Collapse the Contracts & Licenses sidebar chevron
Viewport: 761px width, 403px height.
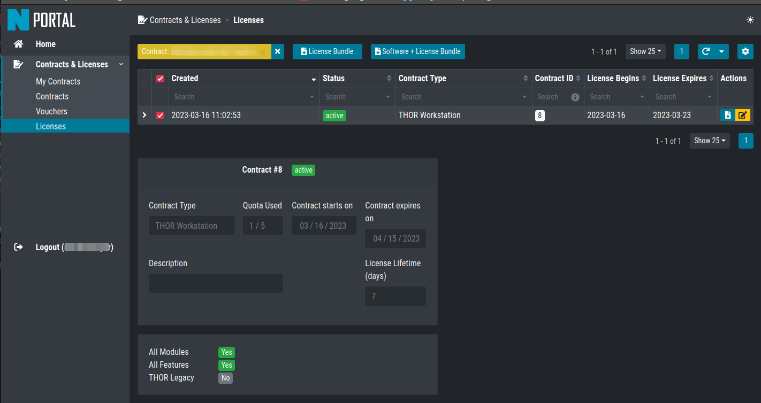[121, 64]
